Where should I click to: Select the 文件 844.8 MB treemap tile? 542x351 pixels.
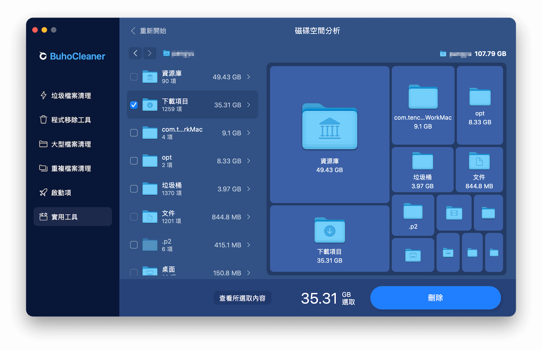pyautogui.click(x=479, y=170)
